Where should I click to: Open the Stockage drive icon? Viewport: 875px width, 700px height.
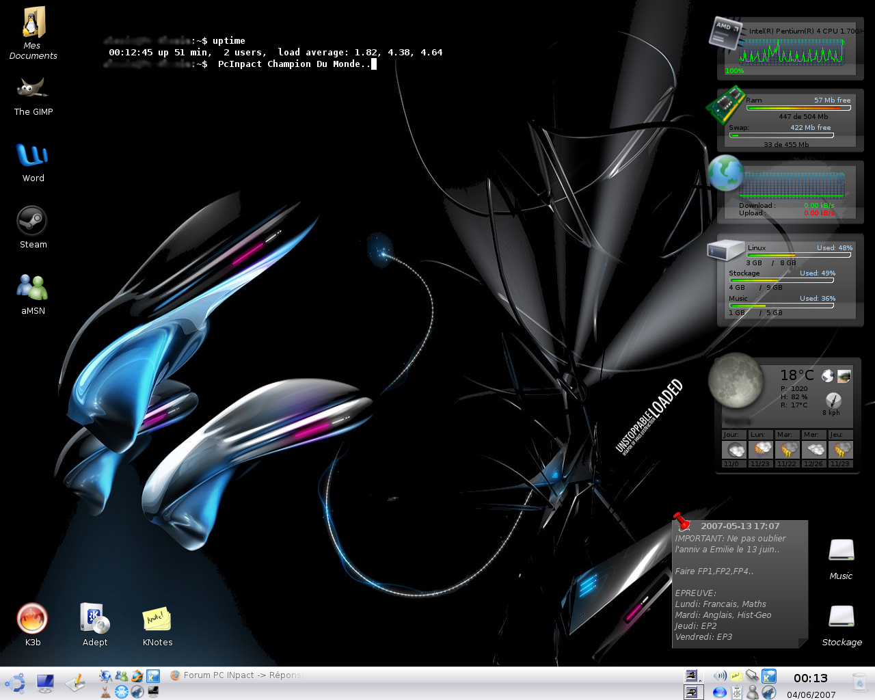[x=842, y=617]
